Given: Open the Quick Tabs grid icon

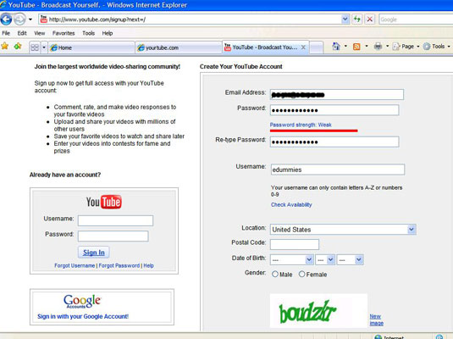Looking at the screenshot, I should [x=35, y=47].
